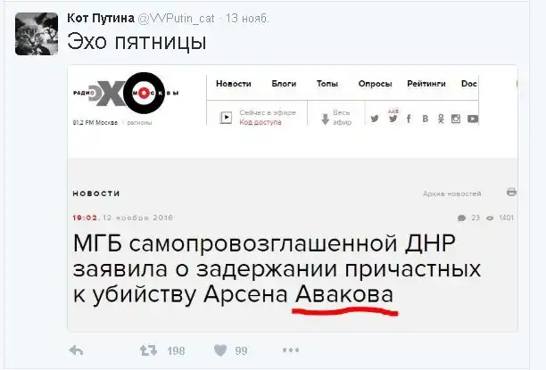Go to the Рейтинги section
Screen dimensions: 546x370
pyautogui.click(x=426, y=84)
